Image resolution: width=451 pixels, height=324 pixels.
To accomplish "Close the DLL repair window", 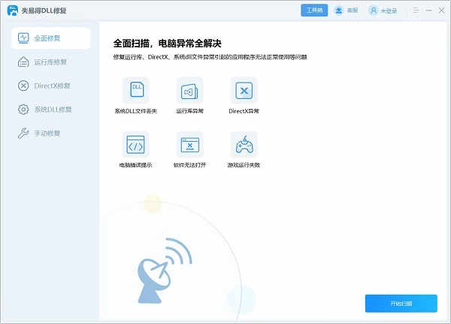I will click(x=441, y=10).
